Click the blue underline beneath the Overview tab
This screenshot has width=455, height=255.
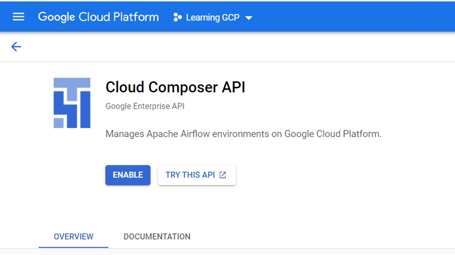click(73, 247)
